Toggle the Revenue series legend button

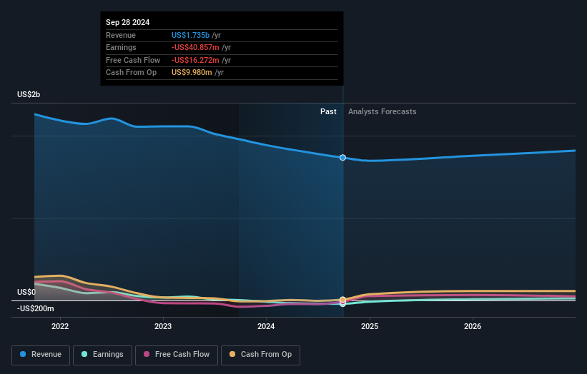point(41,355)
